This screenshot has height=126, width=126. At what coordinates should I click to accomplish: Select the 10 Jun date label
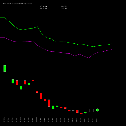pos(77,120)
